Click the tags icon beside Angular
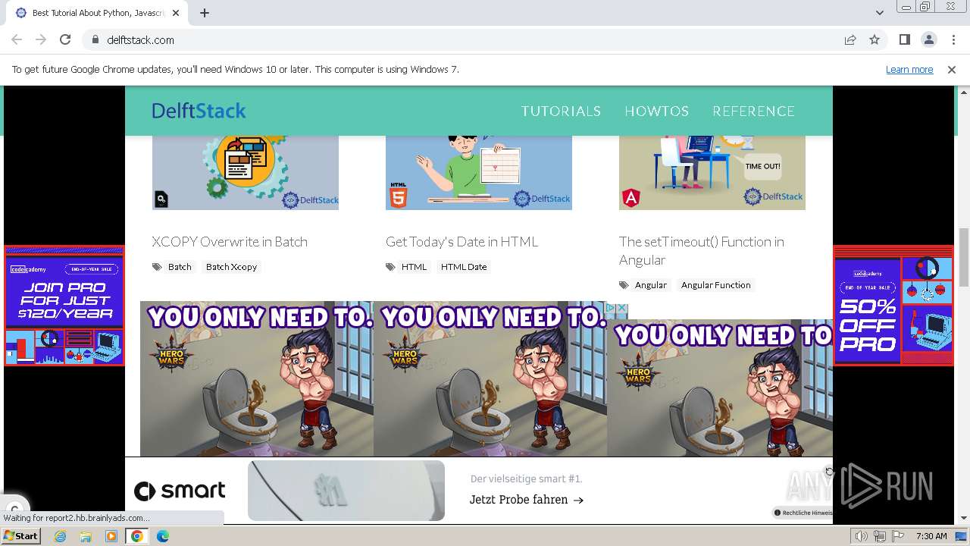 point(624,285)
